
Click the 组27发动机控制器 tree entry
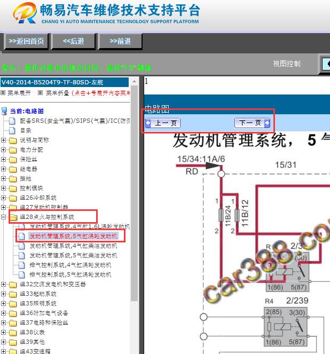44,207
